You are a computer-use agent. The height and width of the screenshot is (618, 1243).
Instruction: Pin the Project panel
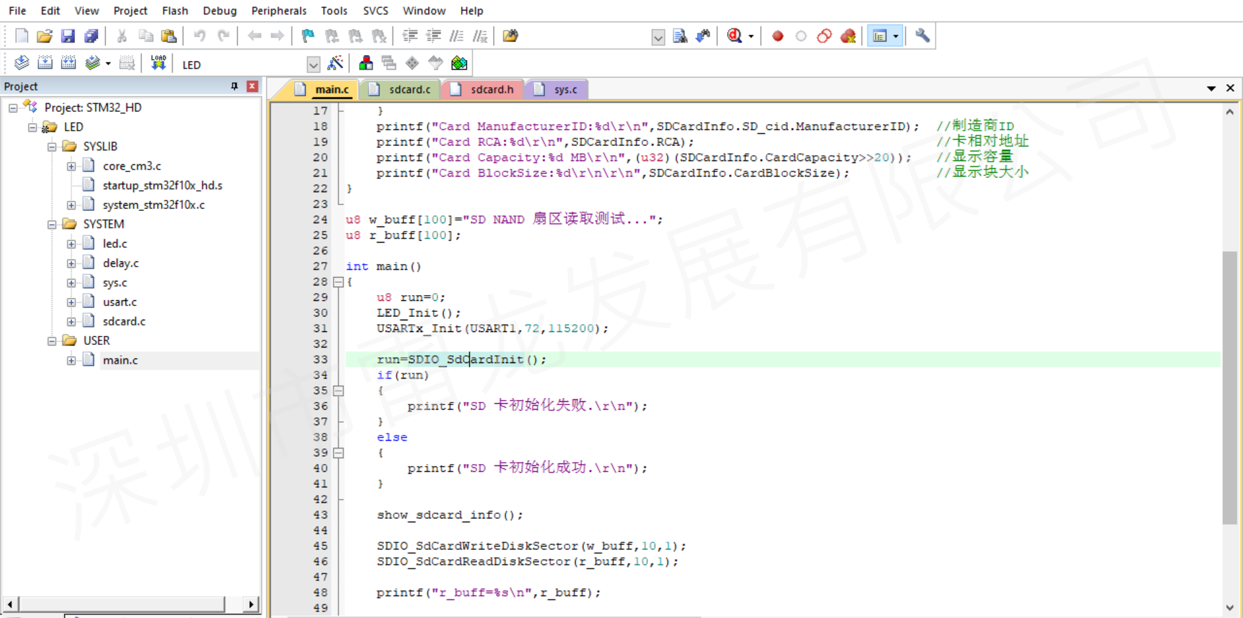pos(234,86)
